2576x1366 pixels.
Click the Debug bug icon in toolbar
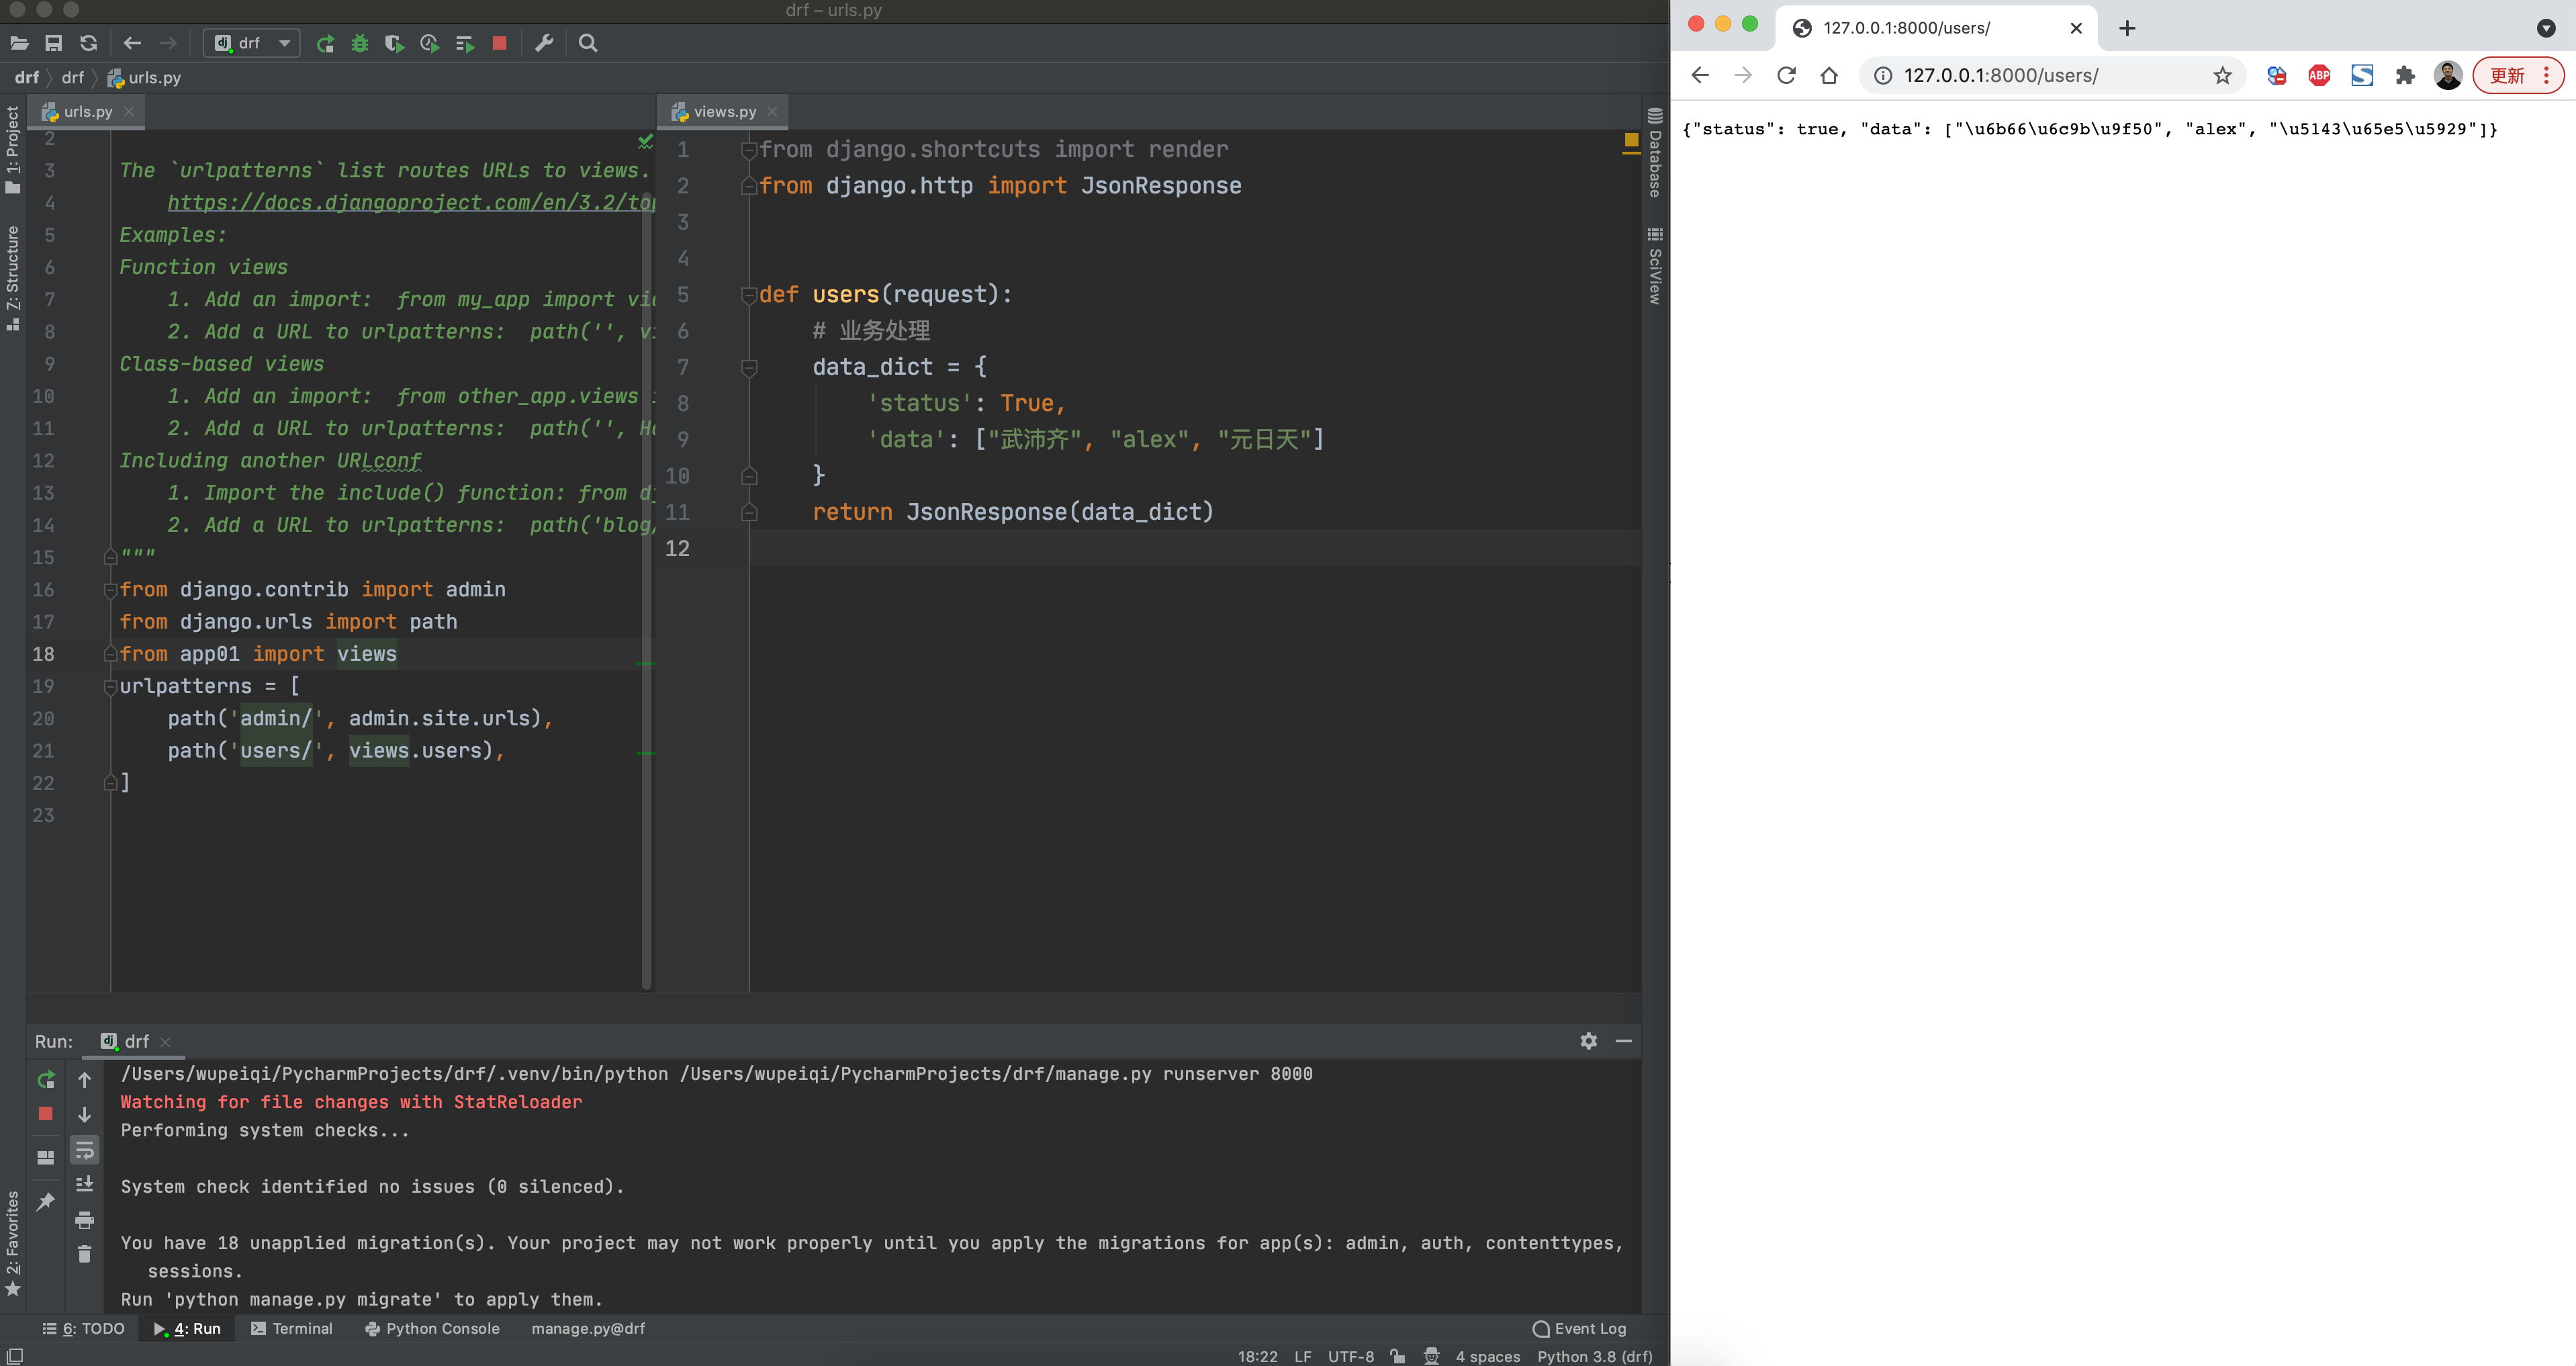coord(360,43)
